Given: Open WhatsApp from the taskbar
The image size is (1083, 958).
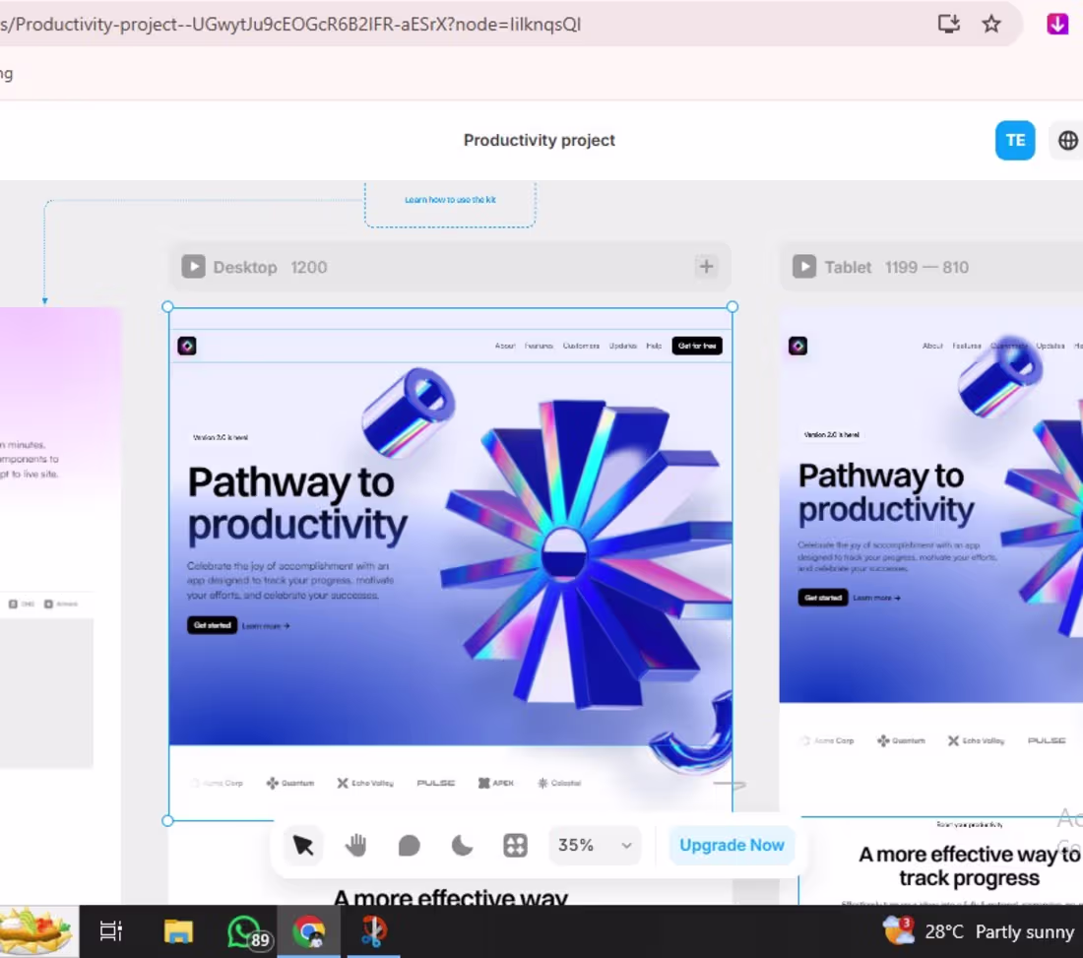Looking at the screenshot, I should point(245,930).
